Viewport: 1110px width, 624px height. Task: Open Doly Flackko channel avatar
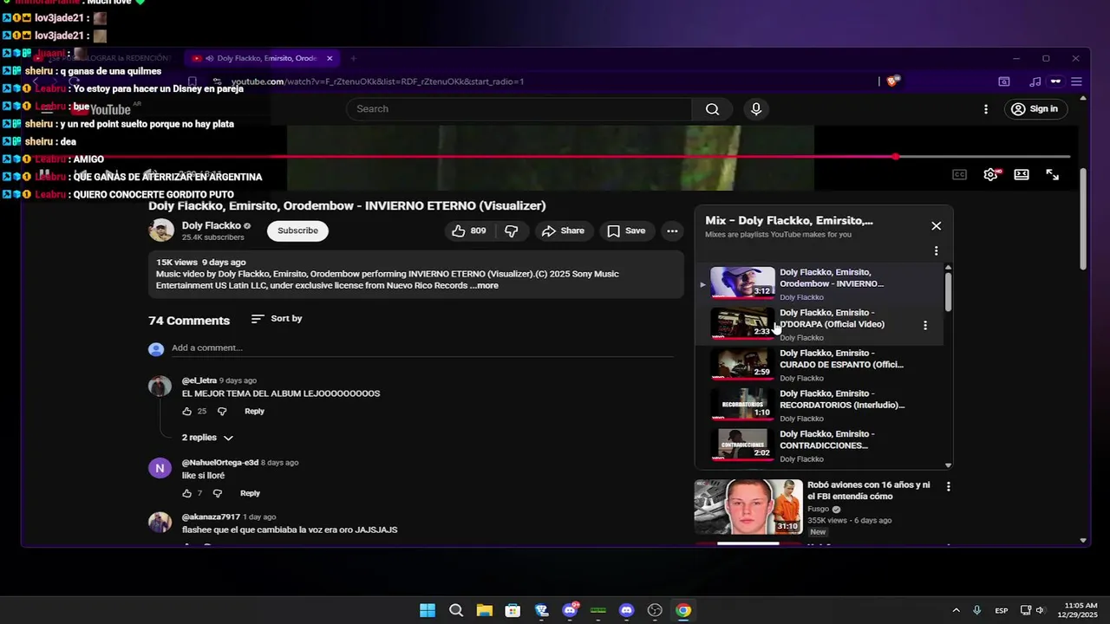(x=161, y=231)
